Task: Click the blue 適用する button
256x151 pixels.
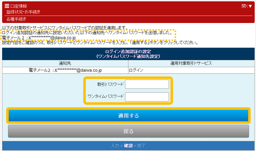Action: [128, 116]
